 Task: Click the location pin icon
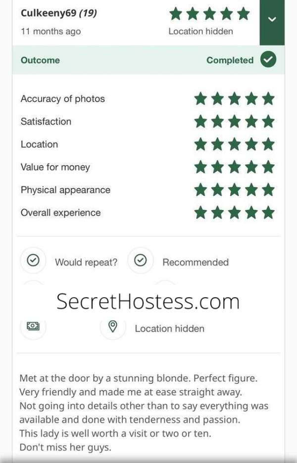pyautogui.click(x=112, y=326)
